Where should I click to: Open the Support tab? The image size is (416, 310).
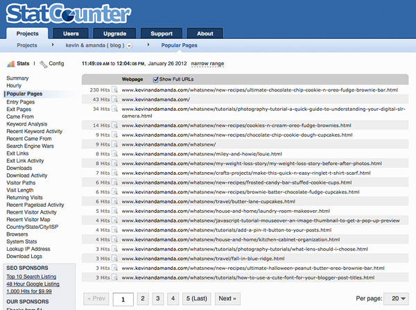(x=162, y=34)
